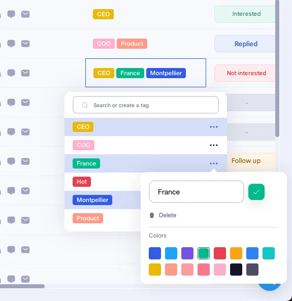The width and height of the screenshot is (292, 301).
Task: Click the green checkmark confirm button
Action: [256, 192]
